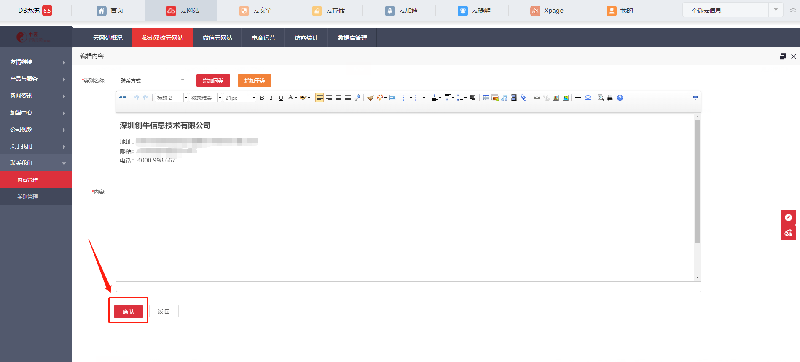Attach a file with the paperclip icon
This screenshot has width=800, height=362.
click(523, 98)
